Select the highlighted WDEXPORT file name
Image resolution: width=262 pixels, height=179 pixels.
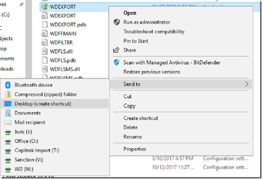point(63,7)
